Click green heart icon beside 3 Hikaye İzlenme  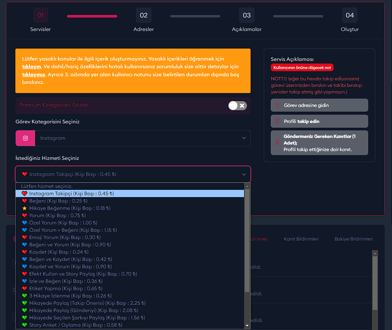coord(24,296)
